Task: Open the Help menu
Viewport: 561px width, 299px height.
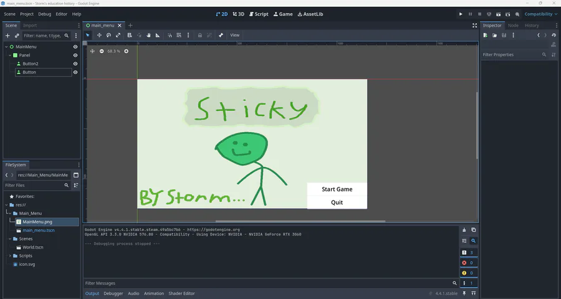Action: [x=77, y=14]
